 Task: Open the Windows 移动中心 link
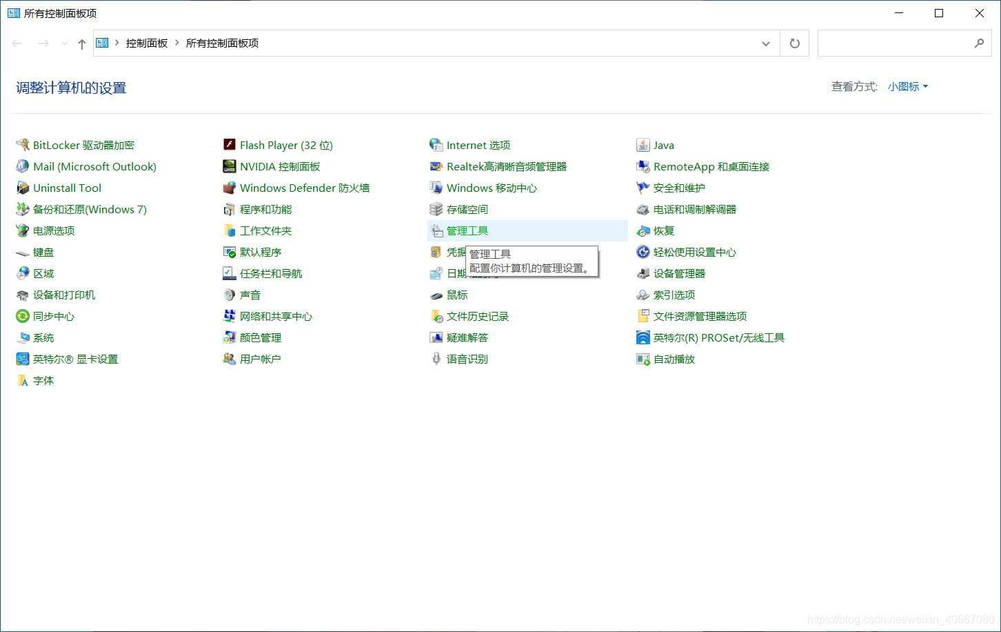pos(492,188)
